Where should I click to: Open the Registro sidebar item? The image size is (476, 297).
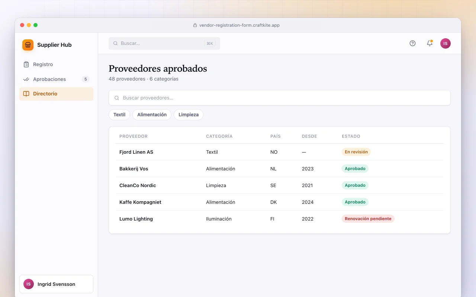point(56,65)
